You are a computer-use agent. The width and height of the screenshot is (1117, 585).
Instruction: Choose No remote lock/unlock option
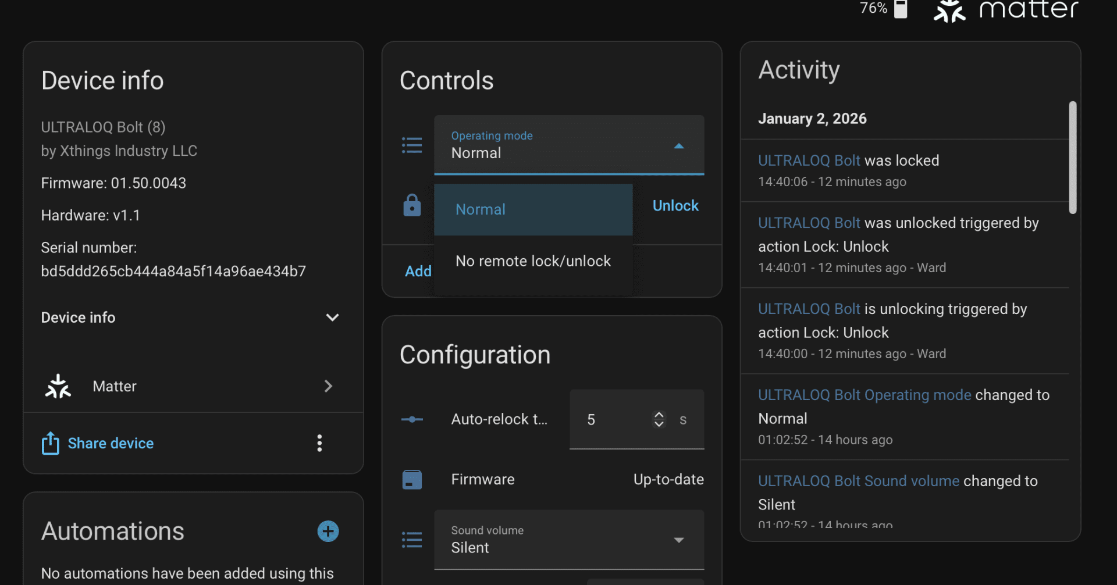click(533, 261)
